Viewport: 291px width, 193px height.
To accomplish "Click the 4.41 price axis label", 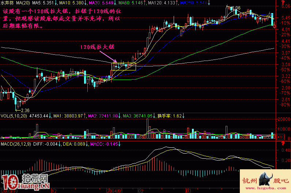I will pos(286,41).
